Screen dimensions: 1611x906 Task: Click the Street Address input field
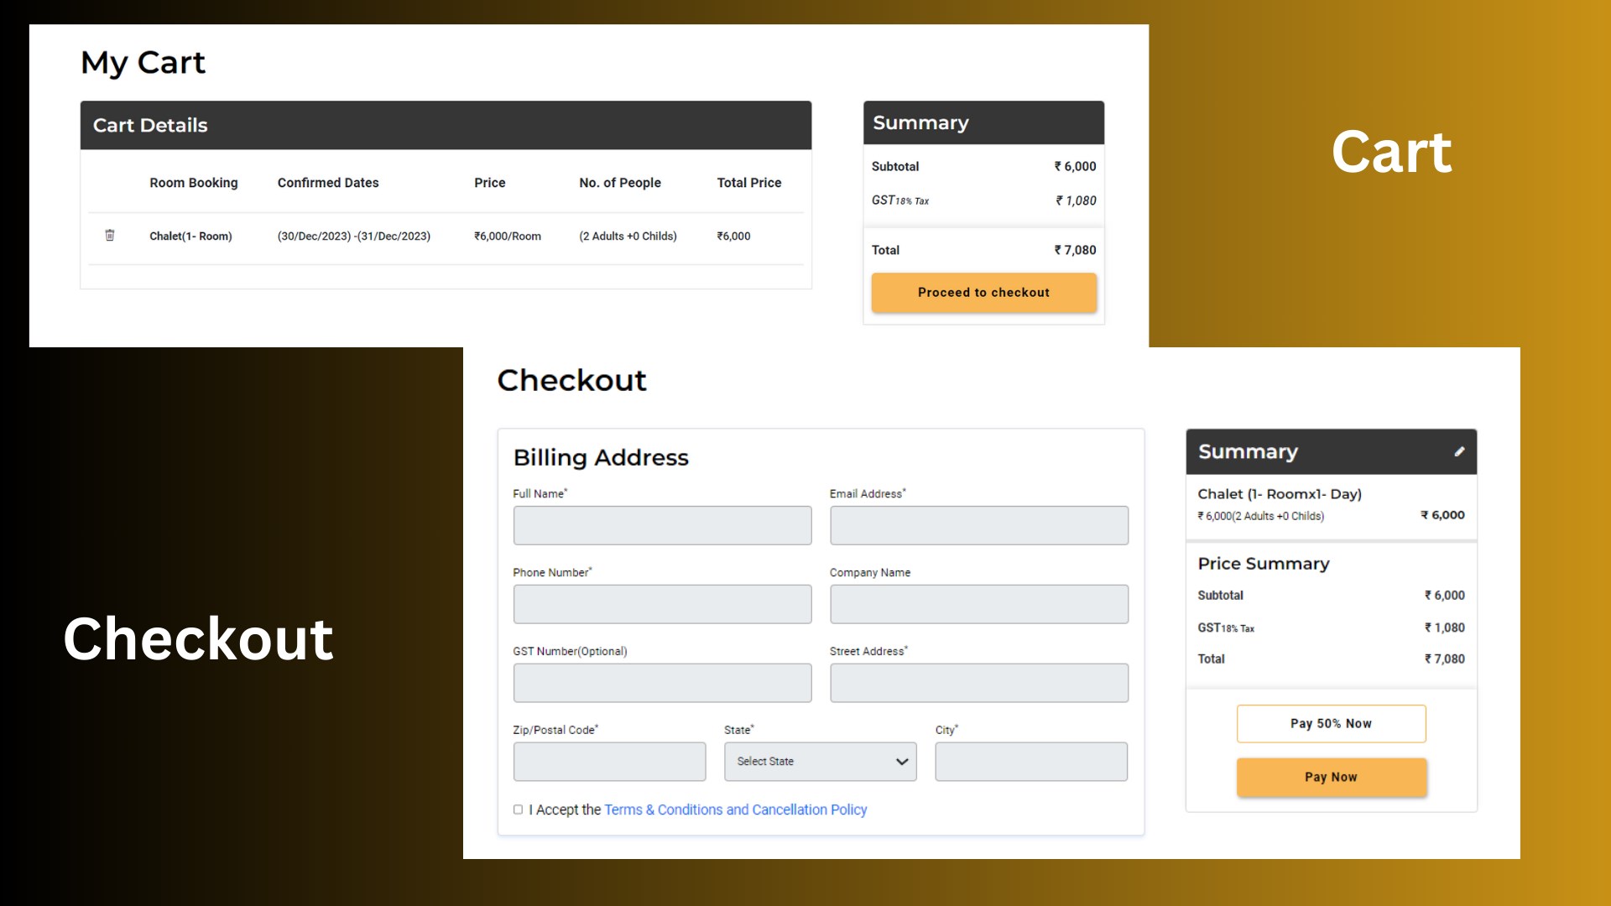click(x=978, y=682)
